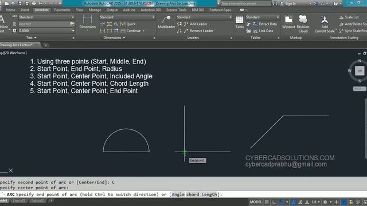Open the Parametric ribbon tab
367x206 pixels.
(62, 10)
